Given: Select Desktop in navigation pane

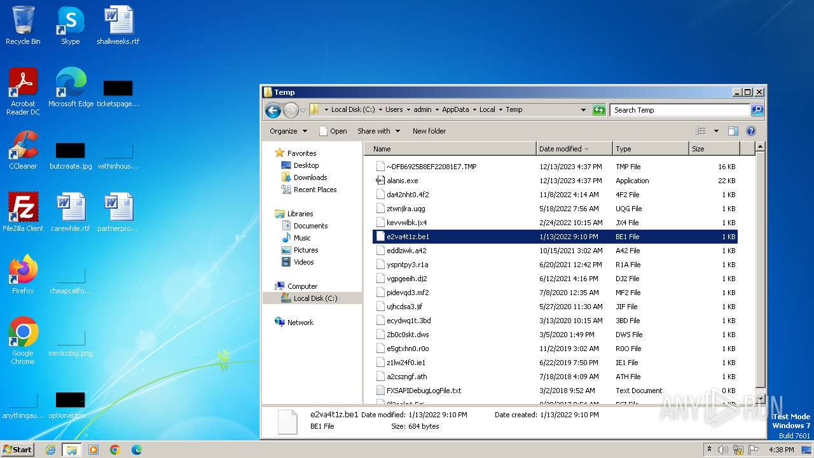Looking at the screenshot, I should pyautogui.click(x=300, y=165).
